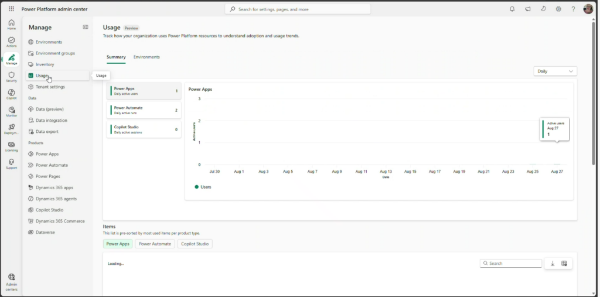Open the app launcher waffle icon
600x297 pixels.
[x=12, y=9]
